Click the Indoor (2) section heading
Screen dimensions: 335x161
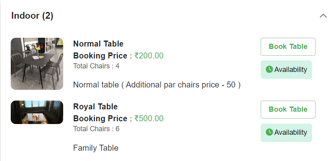pos(32,16)
